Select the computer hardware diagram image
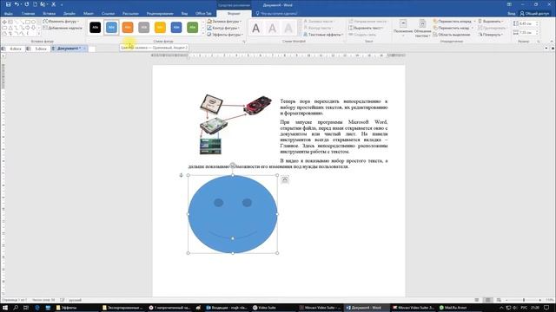The image size is (556, 312). point(235,125)
